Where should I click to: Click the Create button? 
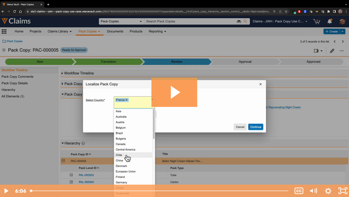point(331,32)
